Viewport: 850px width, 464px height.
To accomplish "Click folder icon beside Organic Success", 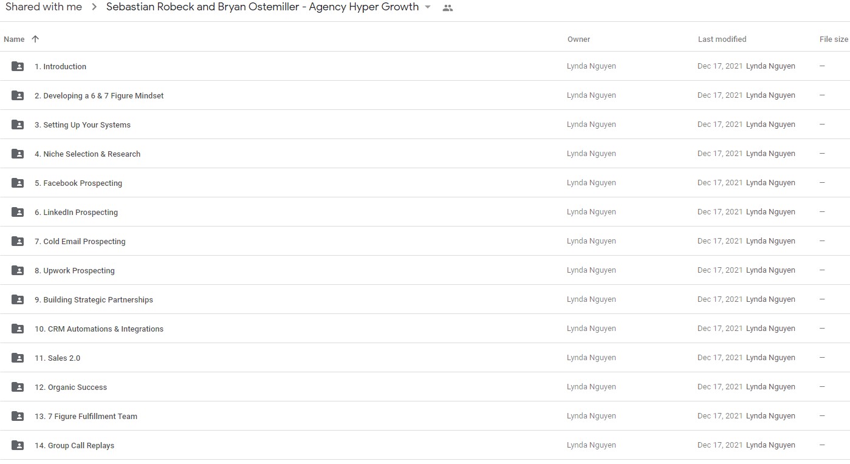I will tap(18, 387).
